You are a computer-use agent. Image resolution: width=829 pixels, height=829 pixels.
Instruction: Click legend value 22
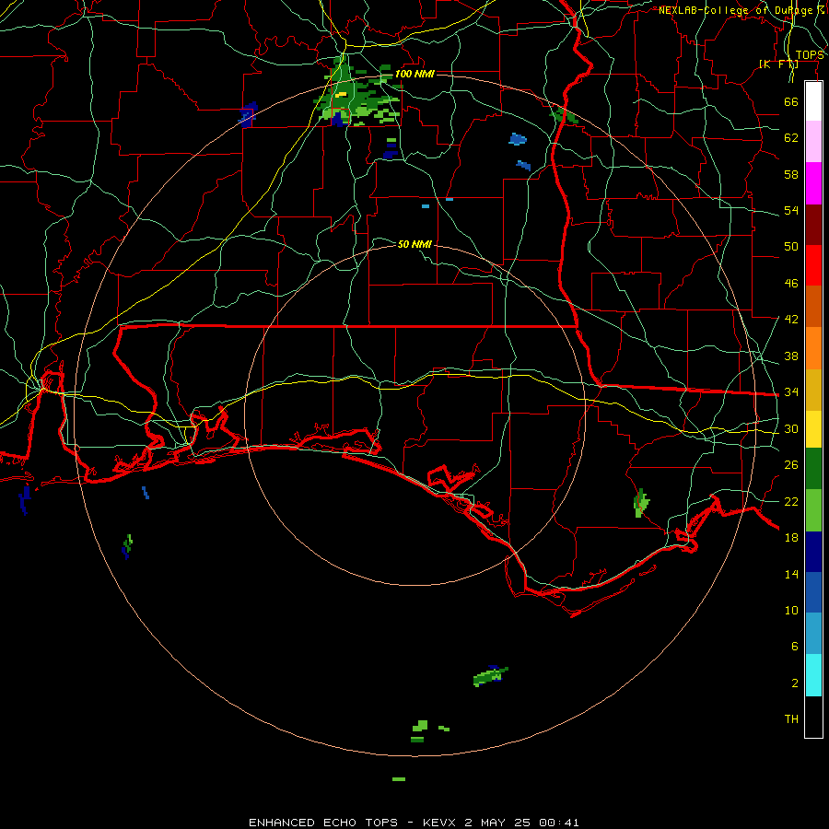point(791,501)
